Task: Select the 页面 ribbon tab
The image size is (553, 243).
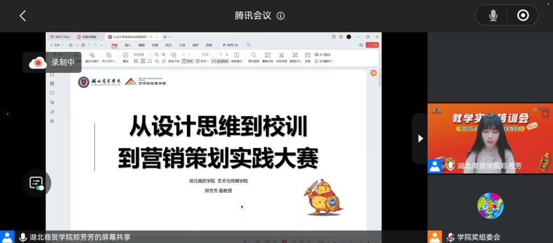Action: [x=155, y=45]
